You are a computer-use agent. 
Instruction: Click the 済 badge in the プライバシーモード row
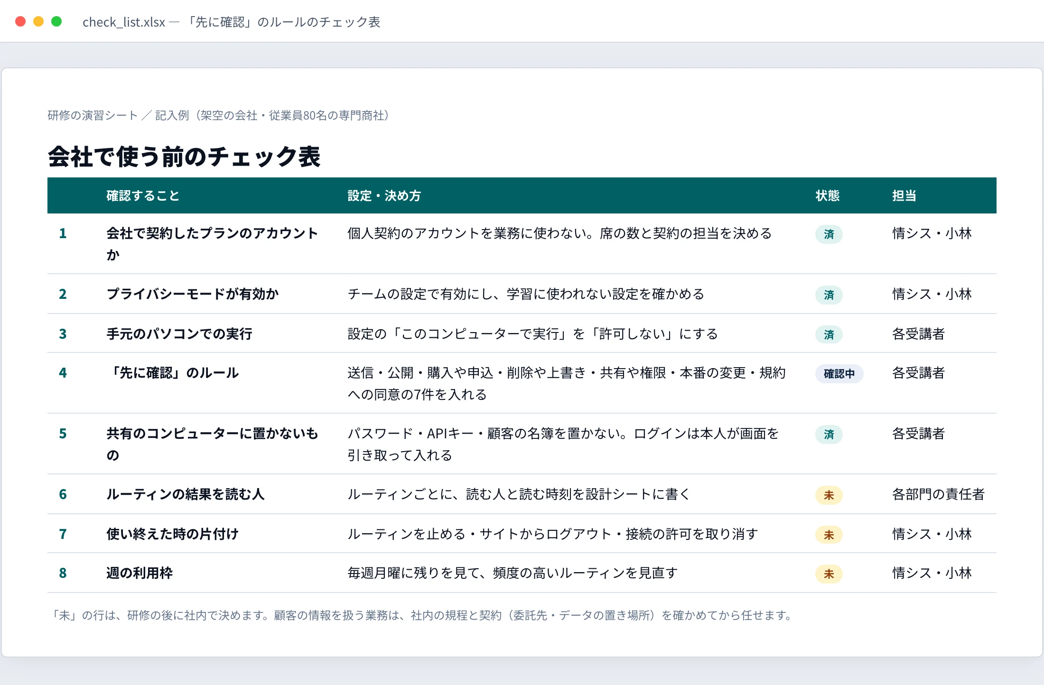pyautogui.click(x=829, y=295)
